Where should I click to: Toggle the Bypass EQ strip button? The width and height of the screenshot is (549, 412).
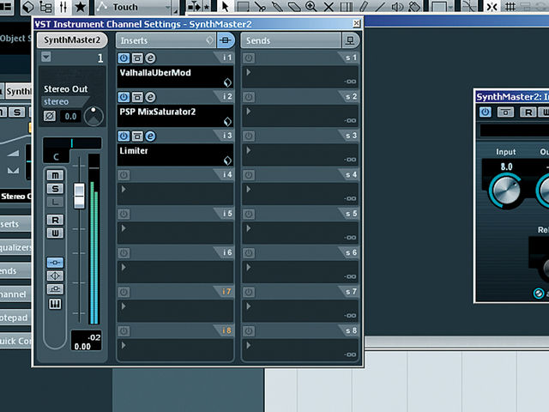coord(55,276)
